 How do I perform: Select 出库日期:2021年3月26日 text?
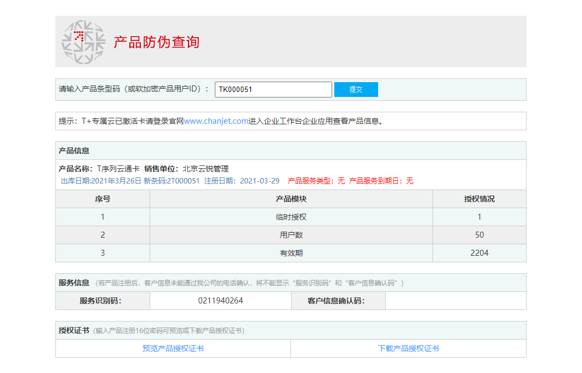coord(101,181)
